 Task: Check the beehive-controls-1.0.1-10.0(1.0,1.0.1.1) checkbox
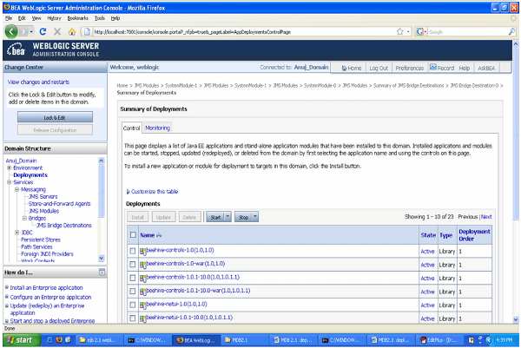[133, 278]
